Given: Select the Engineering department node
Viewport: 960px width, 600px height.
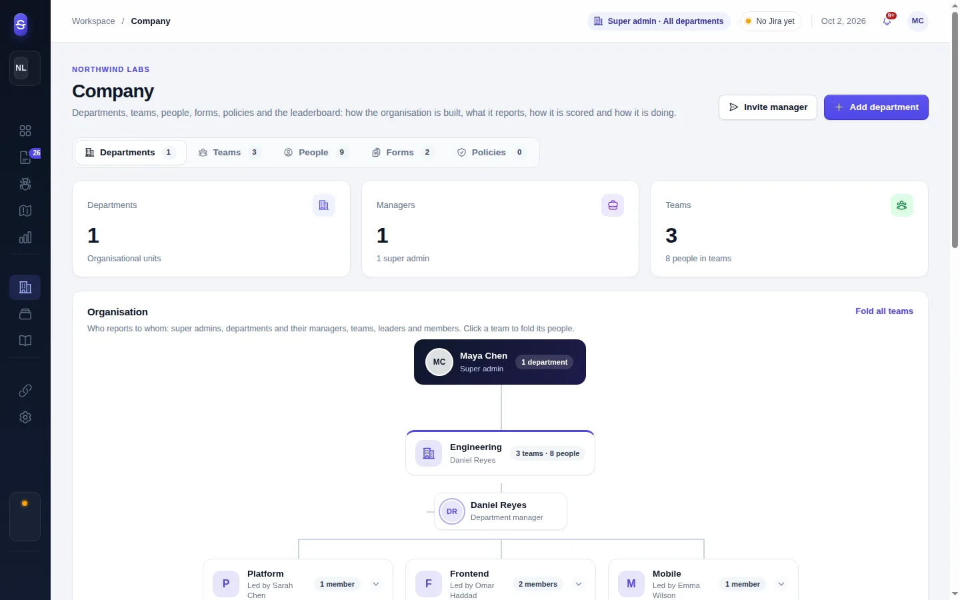Looking at the screenshot, I should [x=500, y=453].
